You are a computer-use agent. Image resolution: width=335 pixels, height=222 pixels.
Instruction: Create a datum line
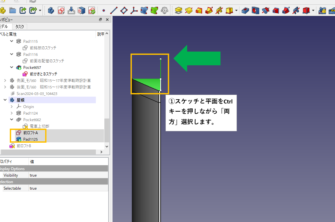click(114, 10)
